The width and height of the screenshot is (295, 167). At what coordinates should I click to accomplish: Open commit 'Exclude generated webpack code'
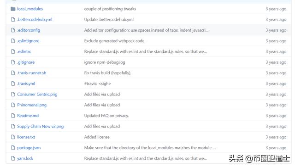tap(114, 41)
